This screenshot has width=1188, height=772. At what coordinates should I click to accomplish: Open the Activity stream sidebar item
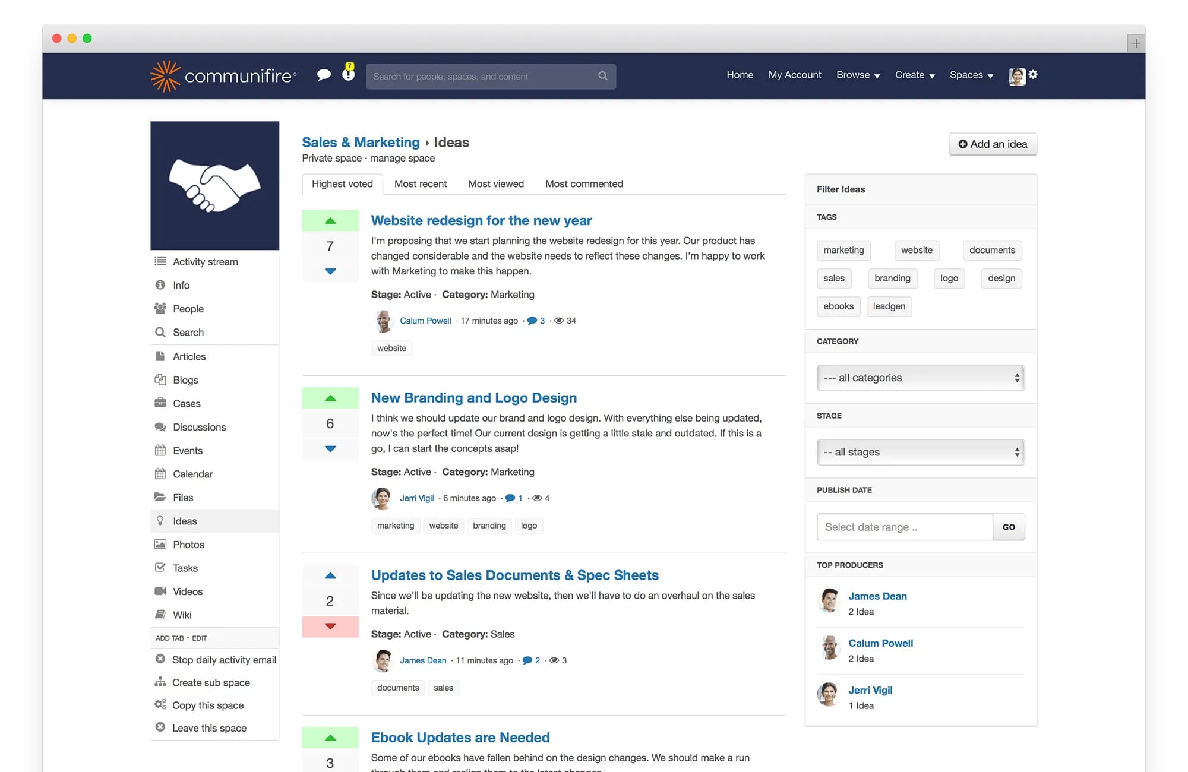tap(214, 262)
